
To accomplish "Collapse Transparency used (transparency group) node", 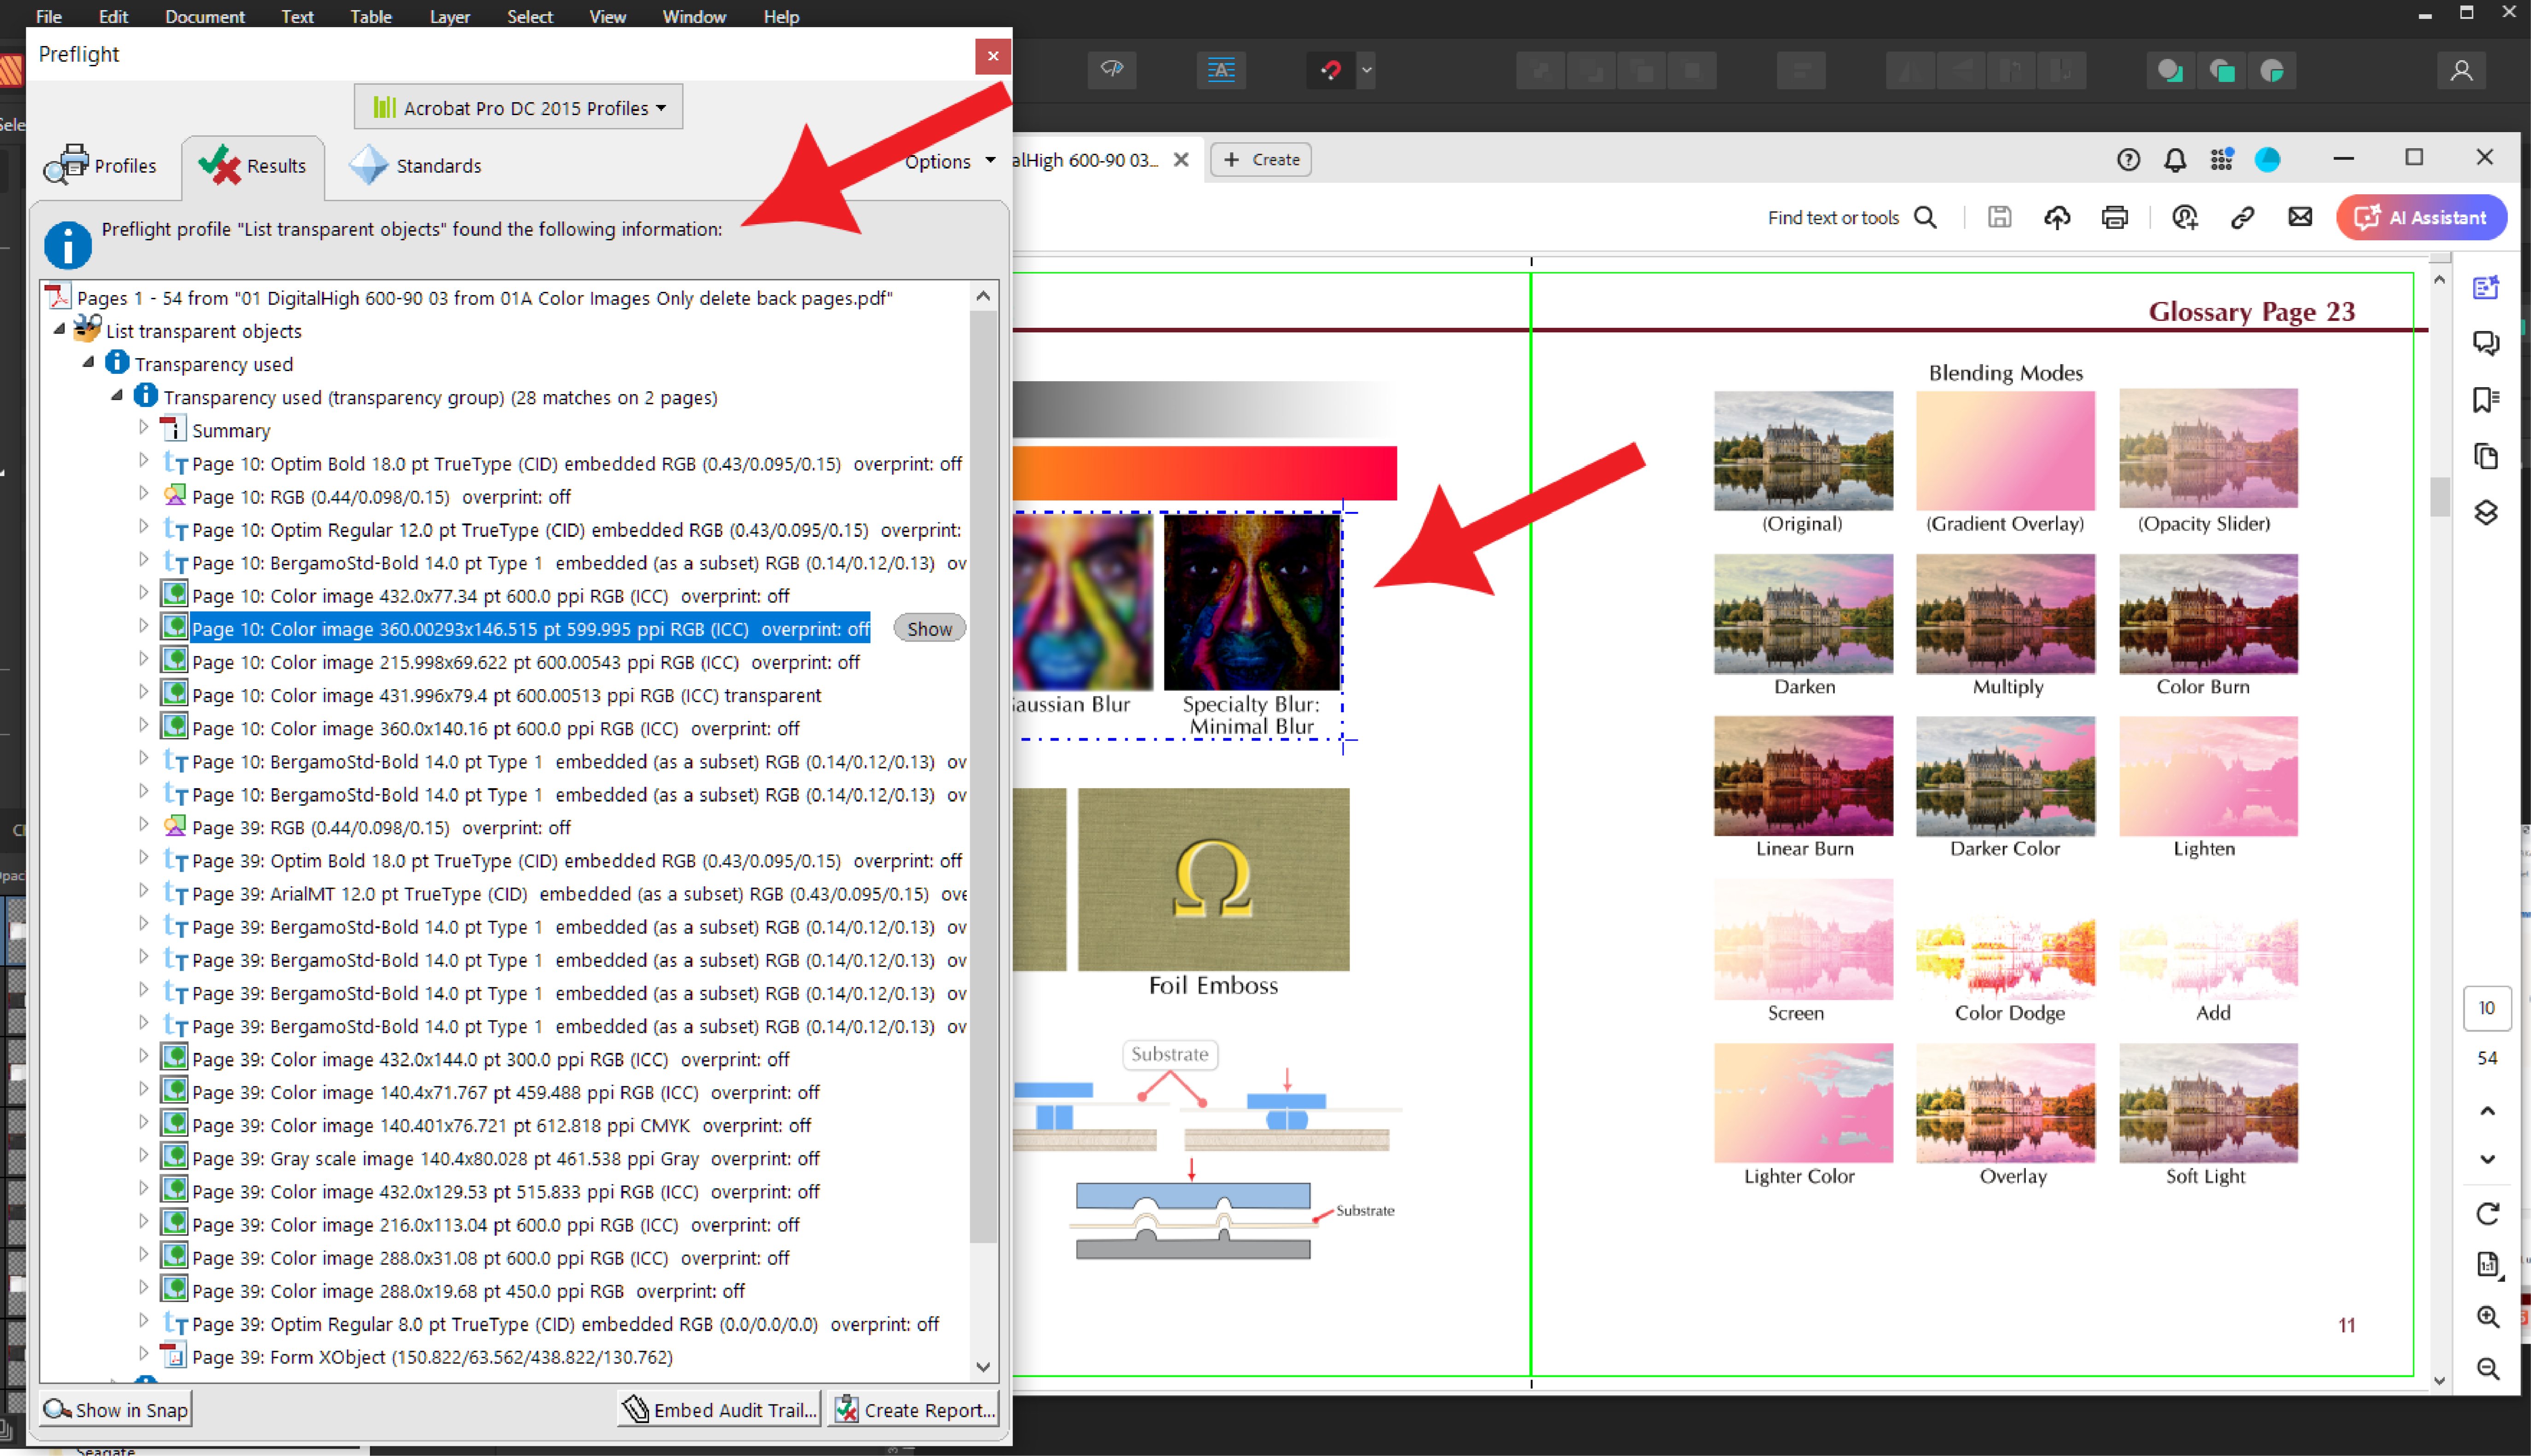I will point(117,395).
